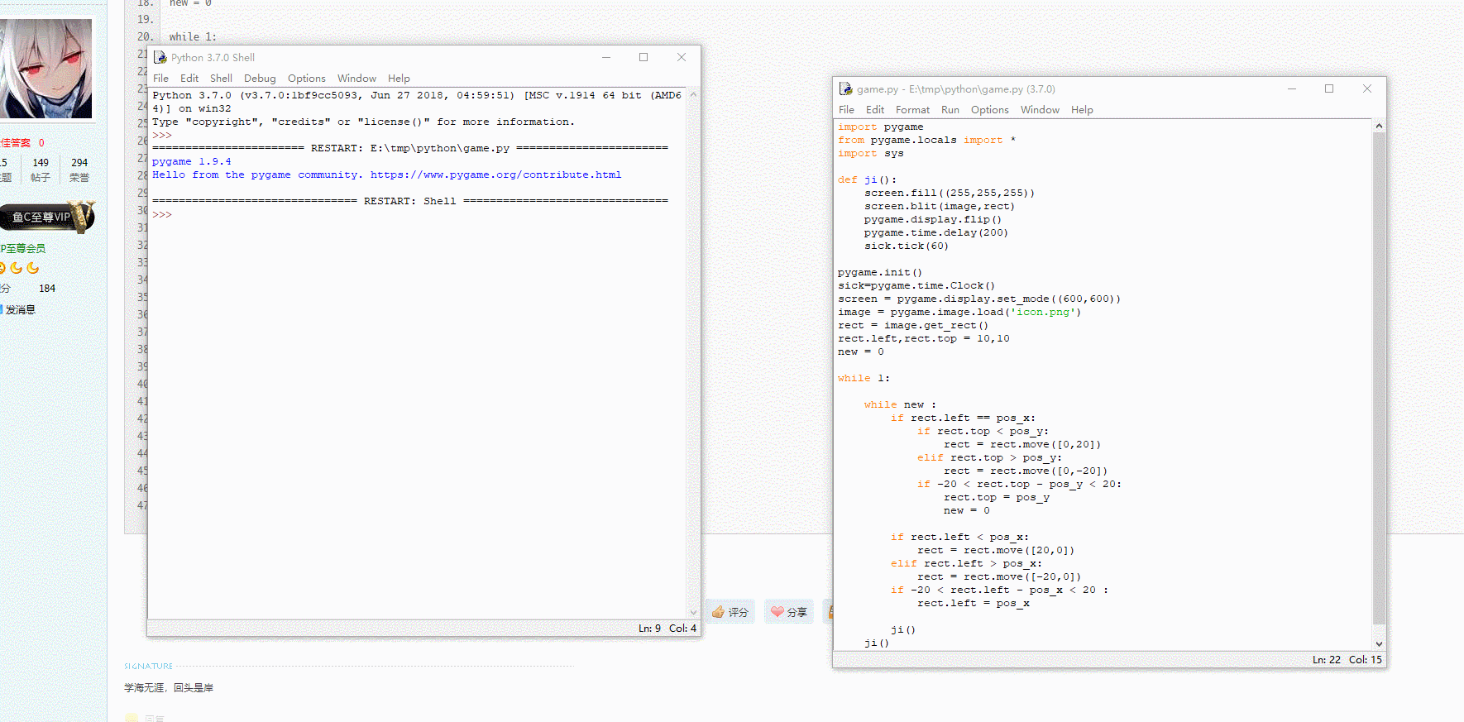
Task: Expand the File menu in game.py editor
Action: point(846,110)
